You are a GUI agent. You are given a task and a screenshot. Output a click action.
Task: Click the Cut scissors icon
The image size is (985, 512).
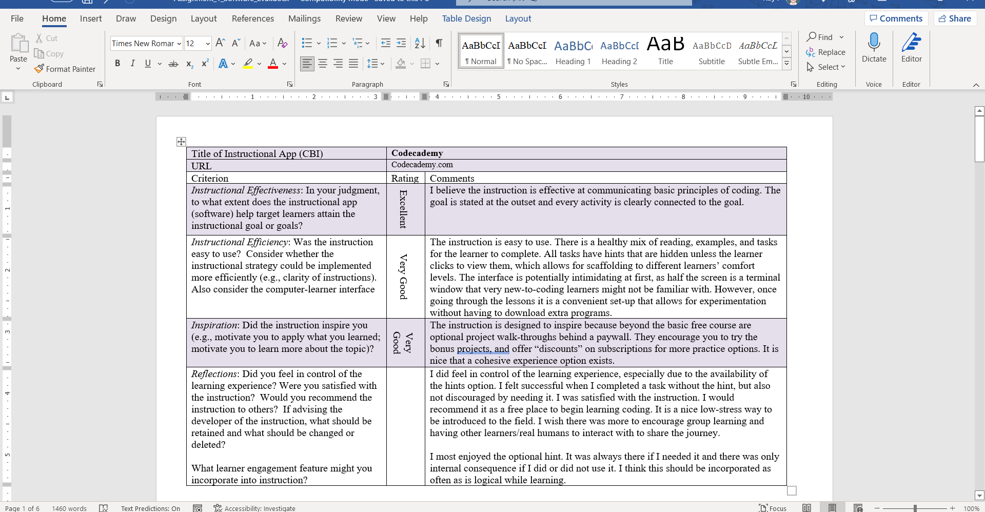point(39,38)
